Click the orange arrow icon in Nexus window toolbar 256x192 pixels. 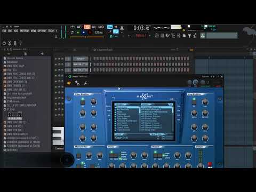69,83
